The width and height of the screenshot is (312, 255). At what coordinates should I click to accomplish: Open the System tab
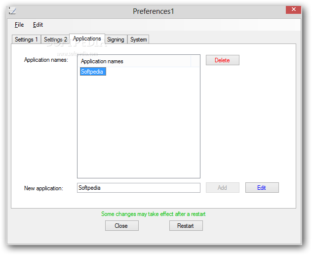(x=139, y=40)
